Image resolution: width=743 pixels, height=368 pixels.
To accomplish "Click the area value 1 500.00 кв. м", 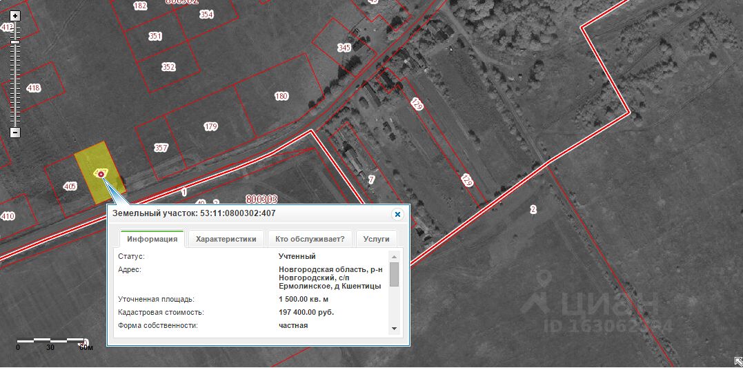I will tap(304, 300).
